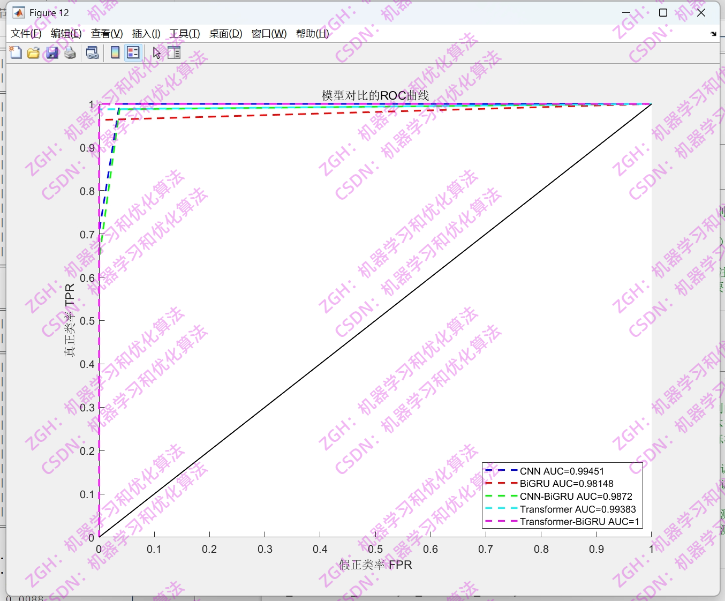725x601 pixels.
Task: Enable the Edit Plot arrow selection mode
Action: pos(156,52)
